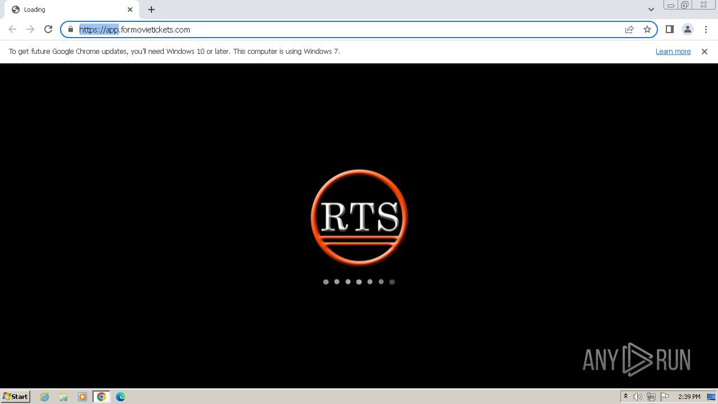The image size is (718, 404).
Task: Open network status in the tray
Action: click(x=651, y=397)
